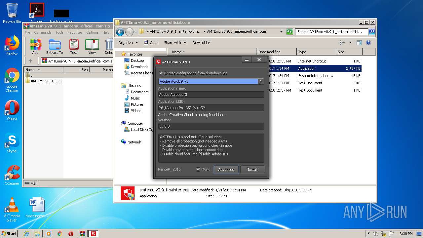Open the Recycle Bin desktop icon
This screenshot has height=238, width=423.
12,13
